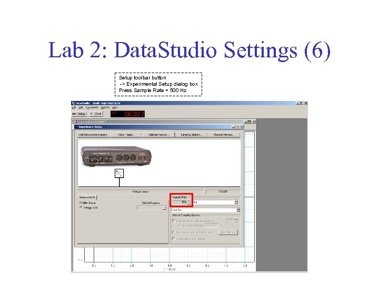Toggle the checkbox beside Zero Sensor button

(173, 232)
